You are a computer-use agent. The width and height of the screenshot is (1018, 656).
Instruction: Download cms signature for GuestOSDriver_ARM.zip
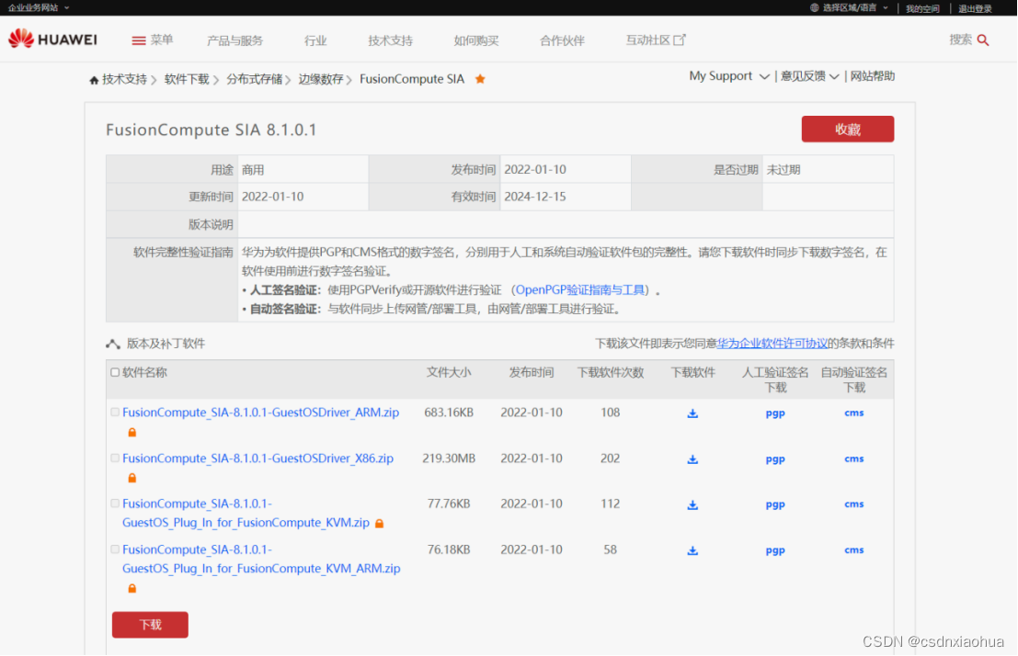(x=853, y=413)
